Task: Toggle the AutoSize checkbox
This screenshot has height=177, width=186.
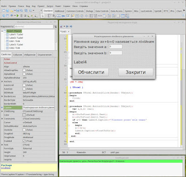Action: tap(24, 89)
